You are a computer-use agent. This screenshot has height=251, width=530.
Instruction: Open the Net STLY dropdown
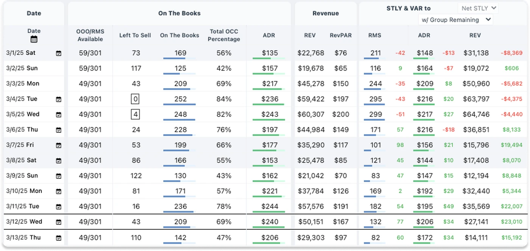[x=478, y=8]
